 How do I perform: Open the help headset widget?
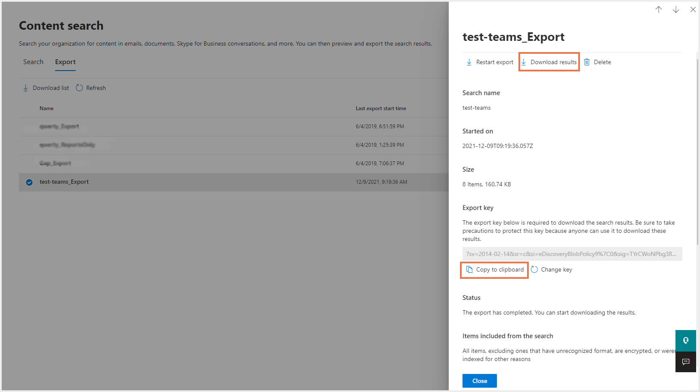(x=686, y=340)
